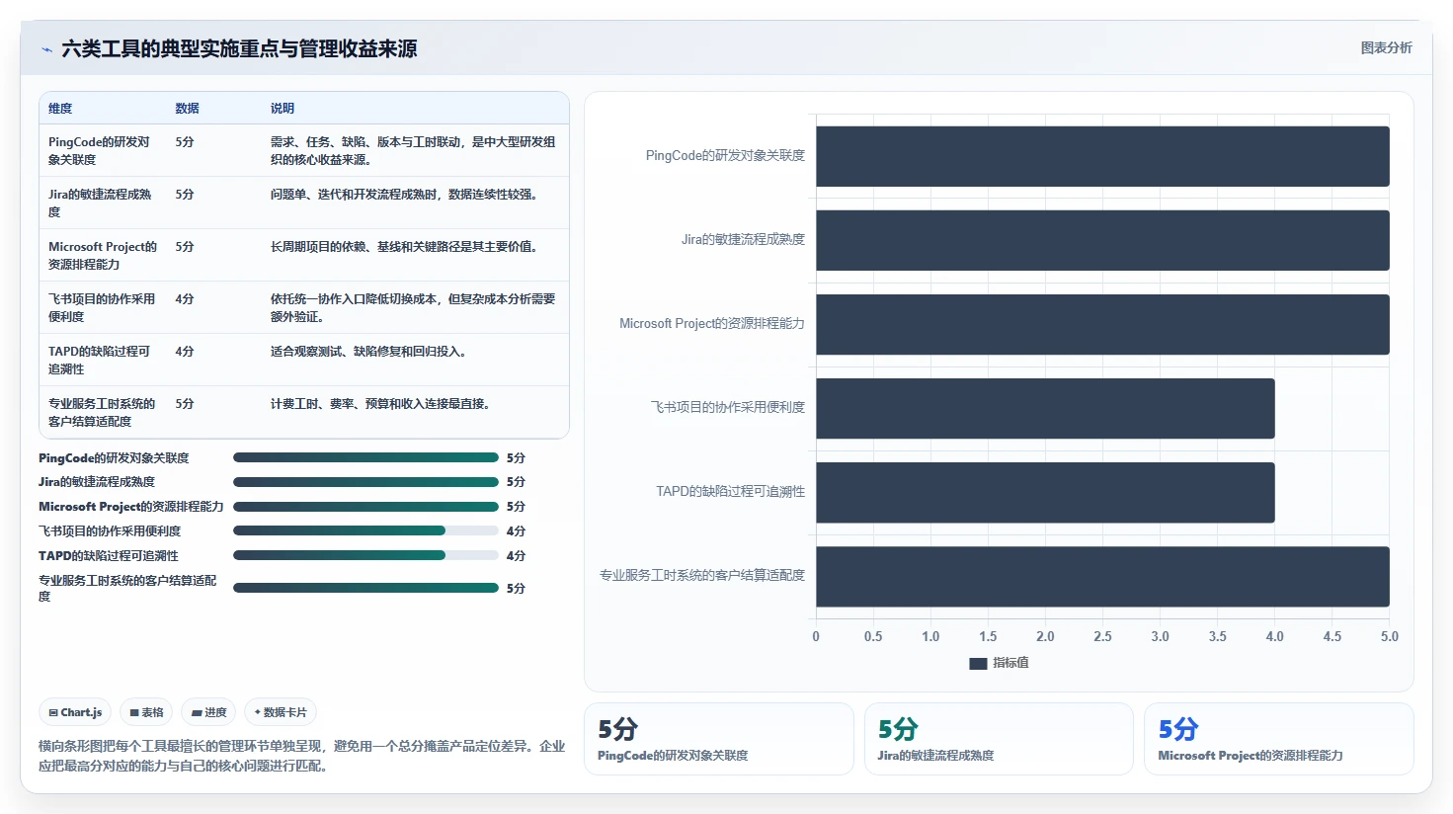
Task: Open the Jira的敏捷流程成熟度 data card
Action: point(999,739)
